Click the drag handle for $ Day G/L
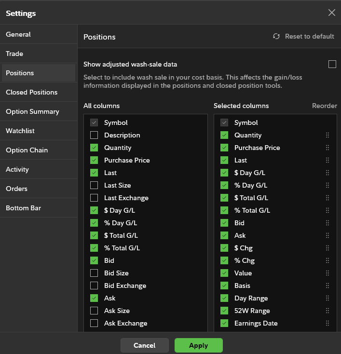Screen dimensions: 341x354 [x=327, y=173]
